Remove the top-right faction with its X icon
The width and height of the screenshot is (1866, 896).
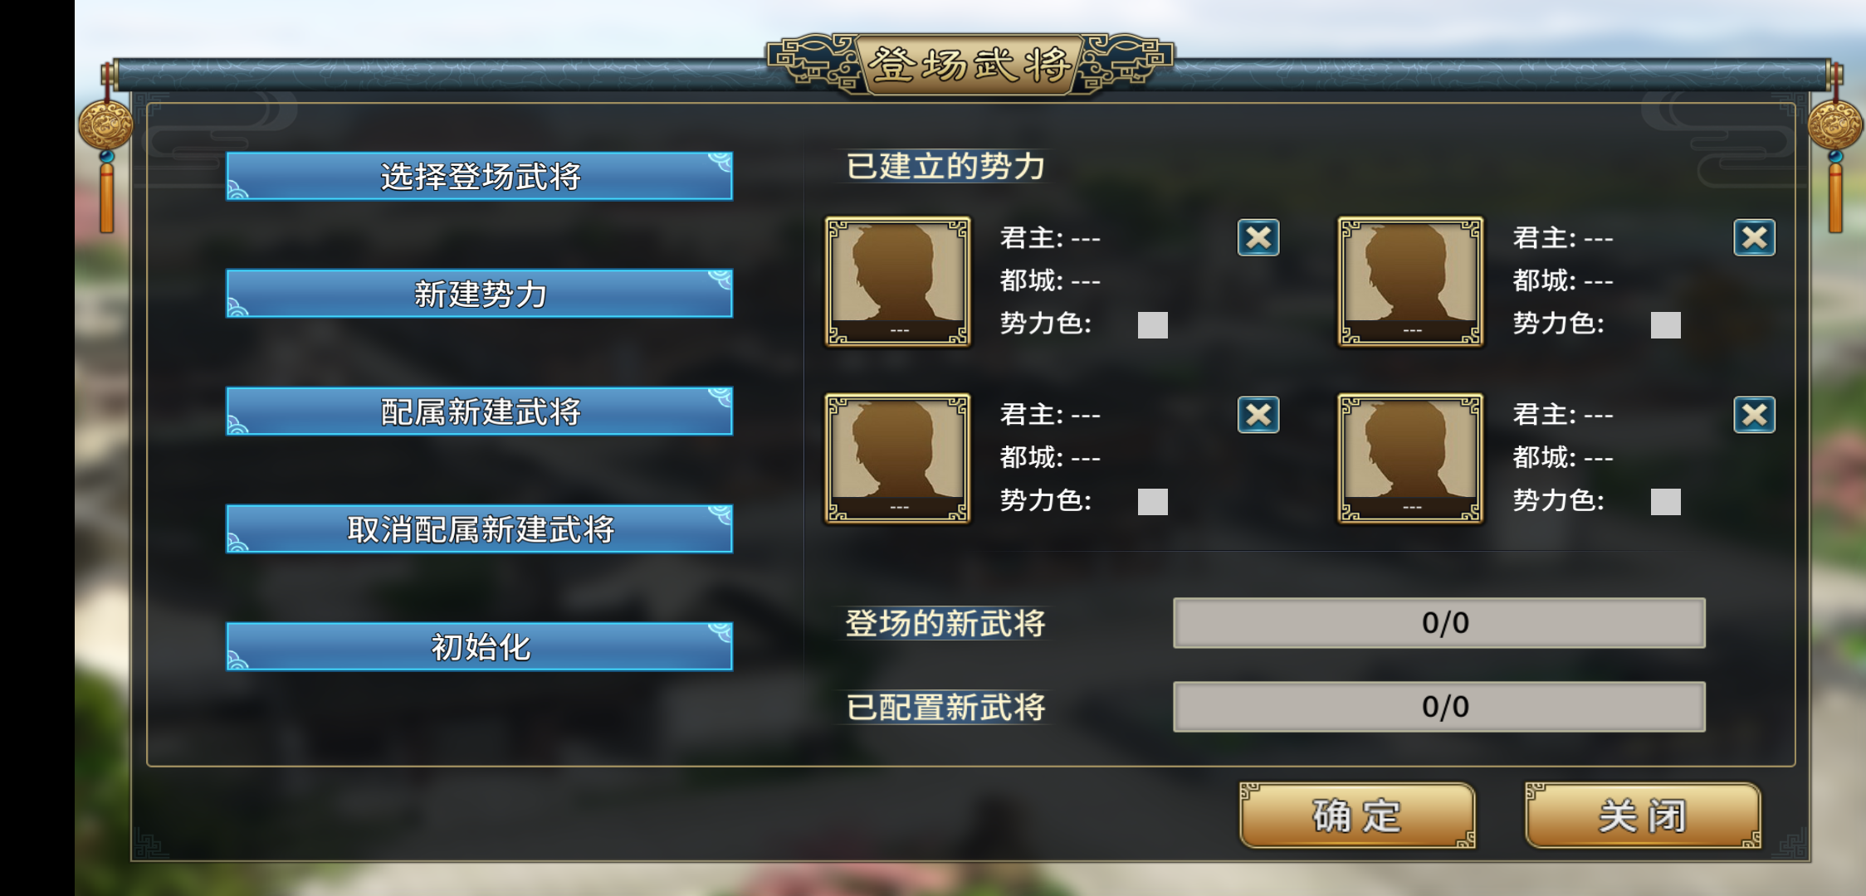point(1754,238)
